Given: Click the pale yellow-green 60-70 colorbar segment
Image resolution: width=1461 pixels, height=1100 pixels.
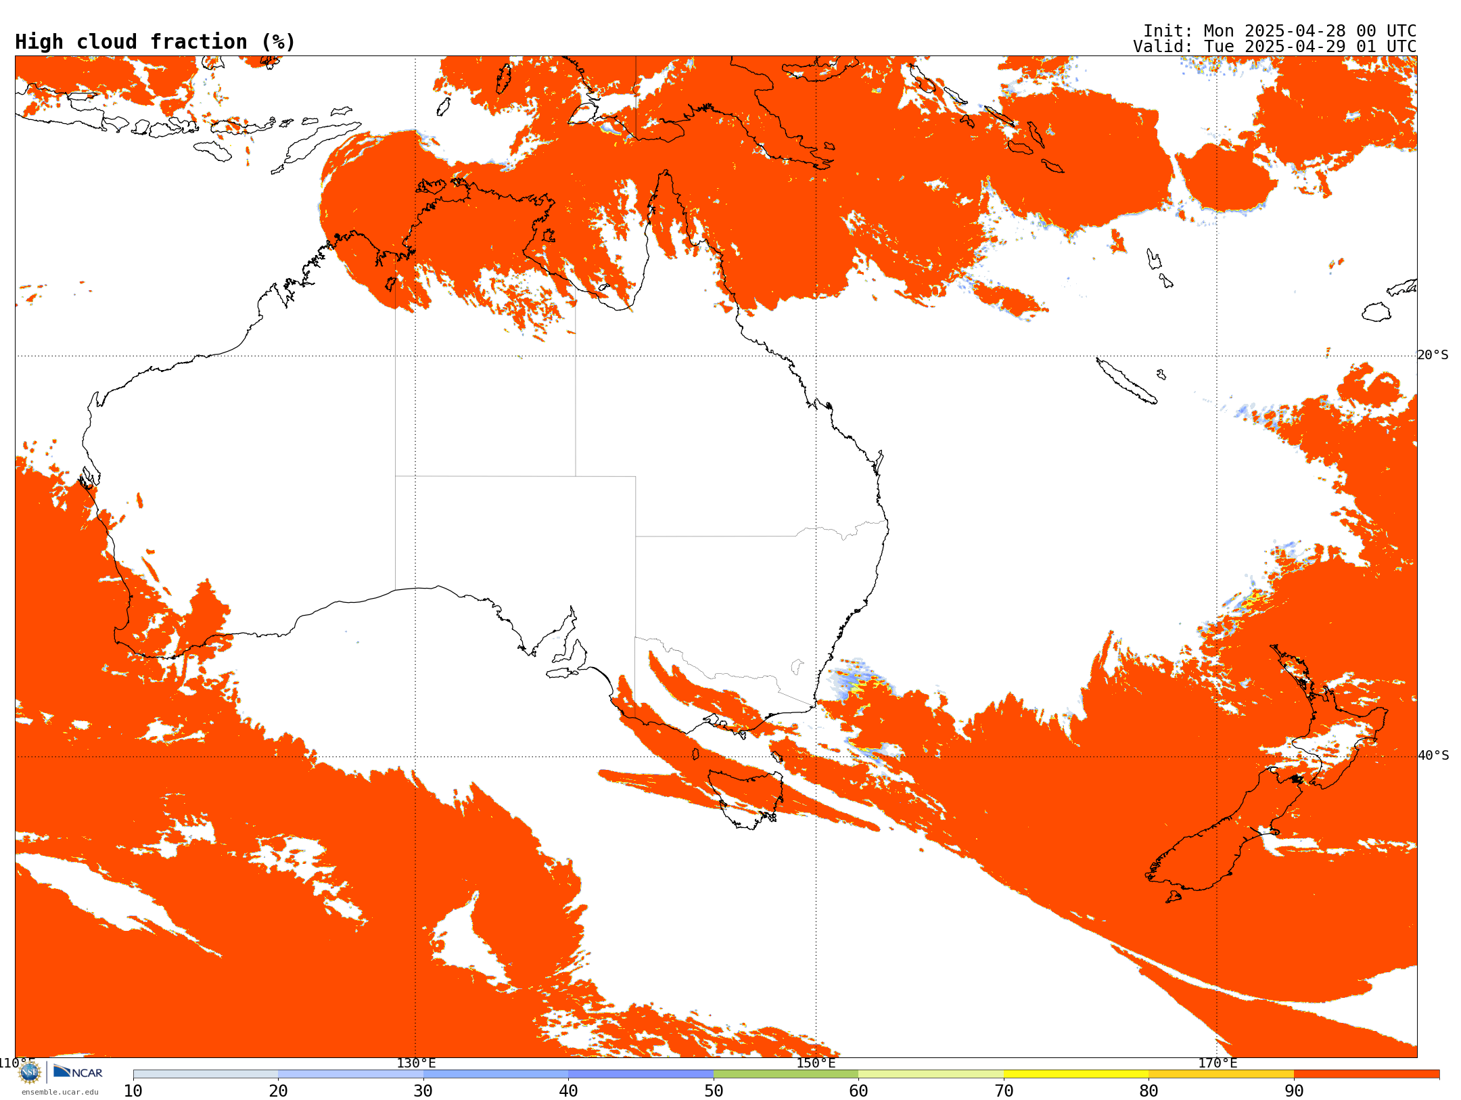Looking at the screenshot, I should click(931, 1074).
